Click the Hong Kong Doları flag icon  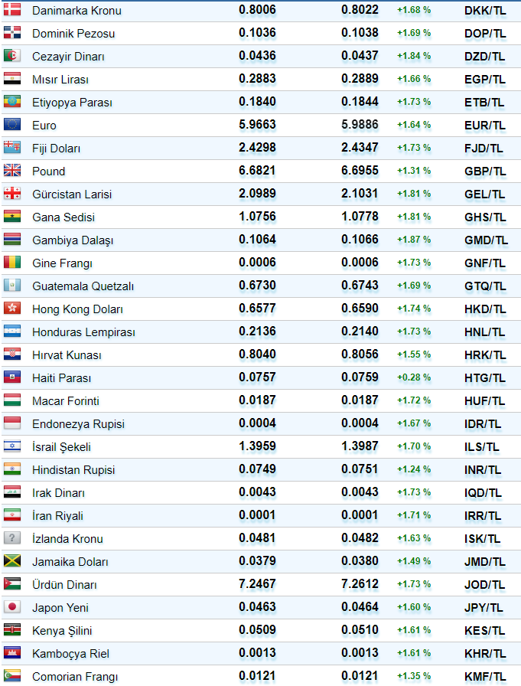tap(12, 309)
